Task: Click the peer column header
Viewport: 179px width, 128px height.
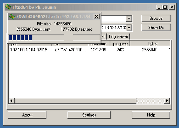Action: (30, 45)
